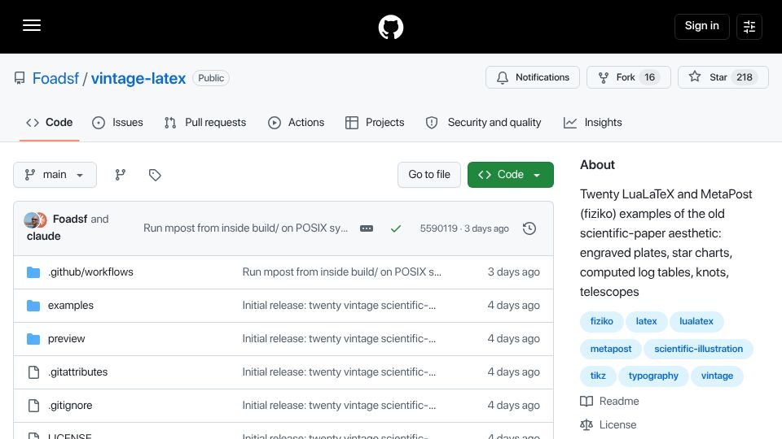
Task: Click the repository icon beside Foadsf
Action: (x=20, y=78)
